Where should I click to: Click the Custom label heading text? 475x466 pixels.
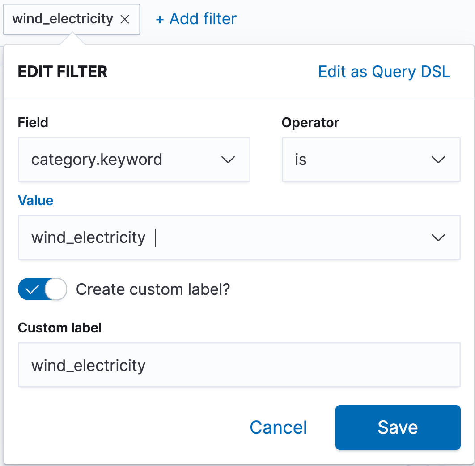click(59, 328)
